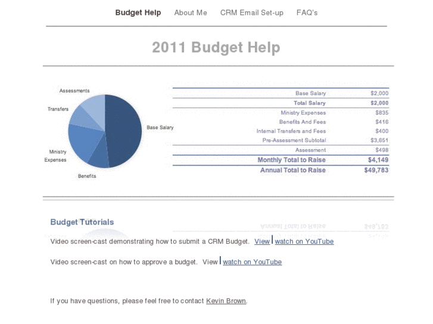433x324 pixels.
Task: Click the Monthly Total to Raise label
Action: click(x=291, y=160)
